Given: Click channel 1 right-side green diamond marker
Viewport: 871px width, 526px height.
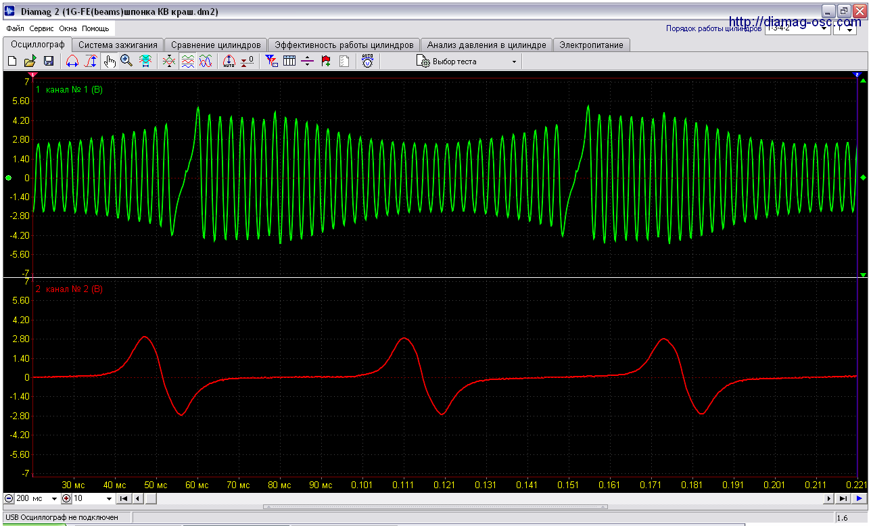Looking at the screenshot, I should coord(863,177).
